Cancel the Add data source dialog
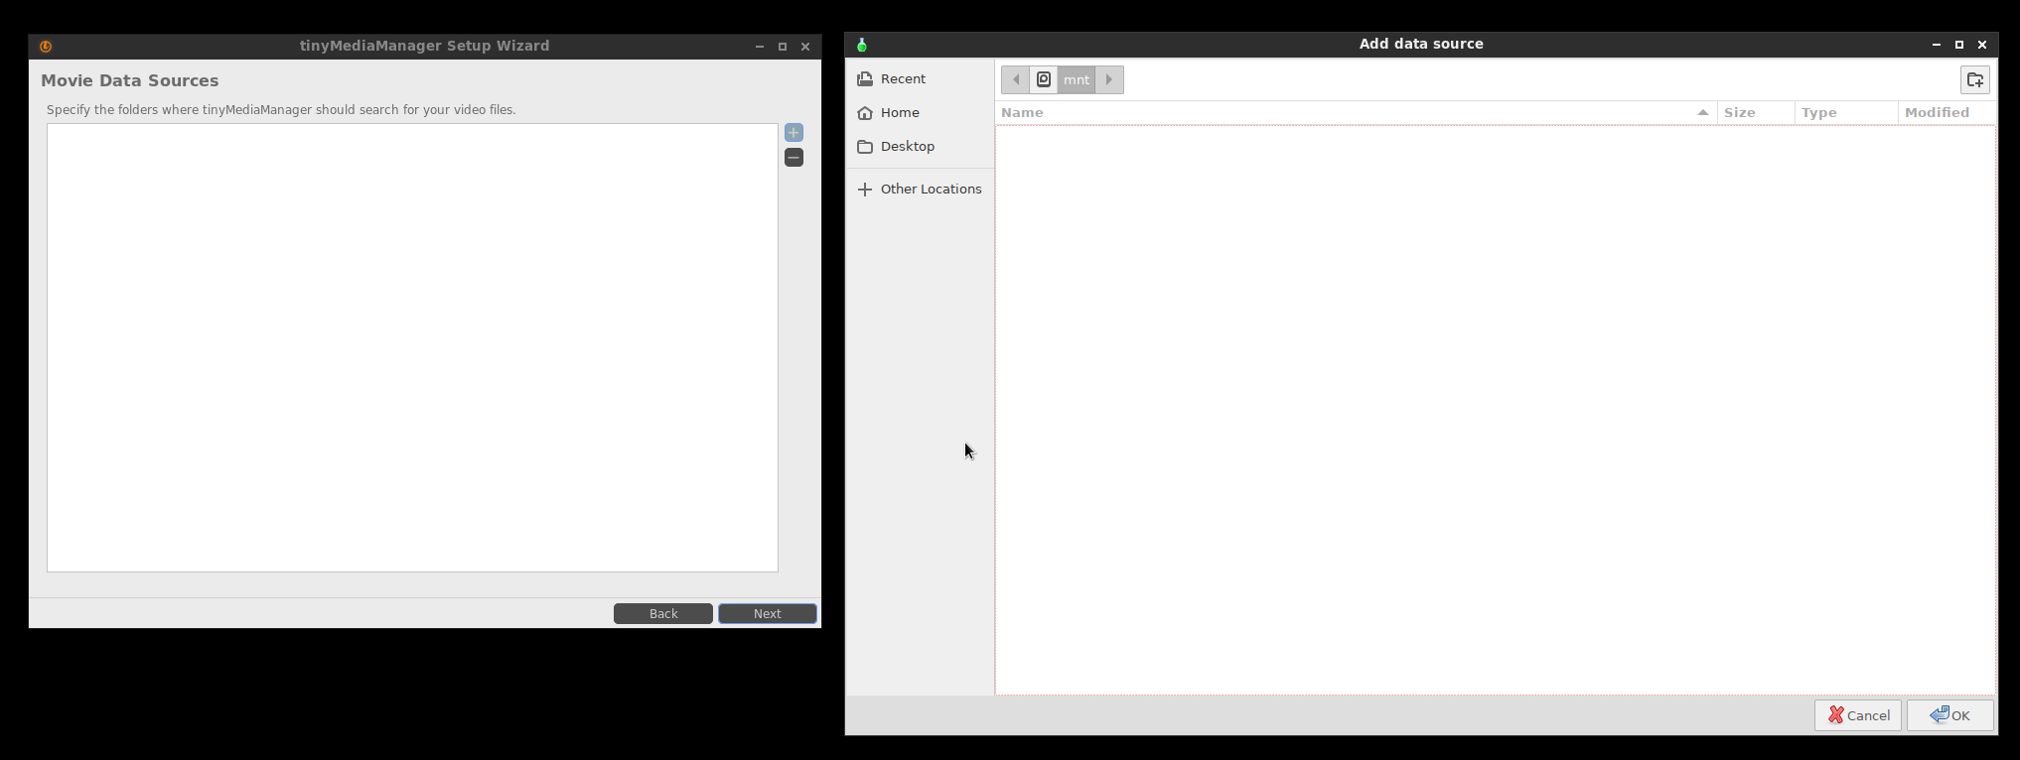The image size is (2020, 760). (x=1858, y=715)
